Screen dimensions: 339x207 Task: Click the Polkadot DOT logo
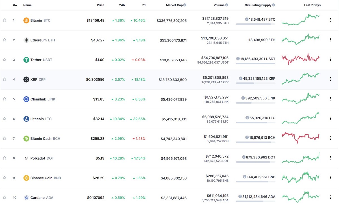tap(26, 158)
